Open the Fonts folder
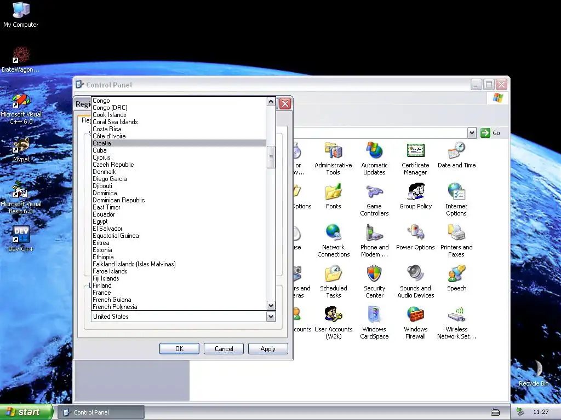 [333, 196]
